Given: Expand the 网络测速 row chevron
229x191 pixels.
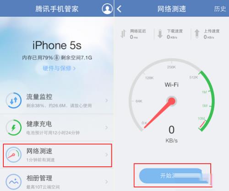Looking at the screenshot, I should click(107, 154).
